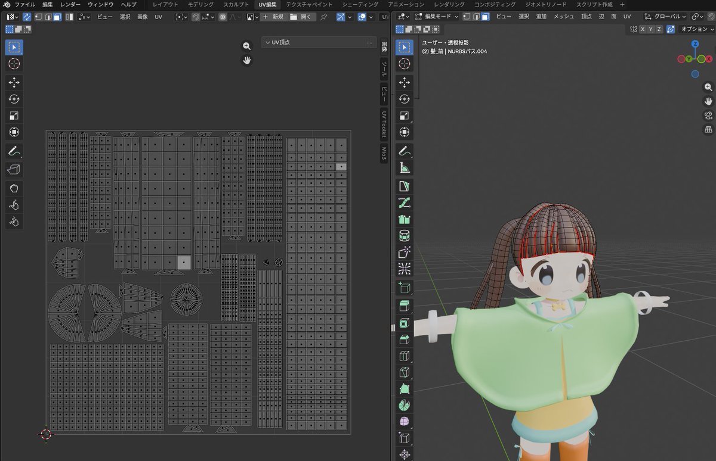
Task: Select the Inset Faces tool
Action: click(x=405, y=323)
